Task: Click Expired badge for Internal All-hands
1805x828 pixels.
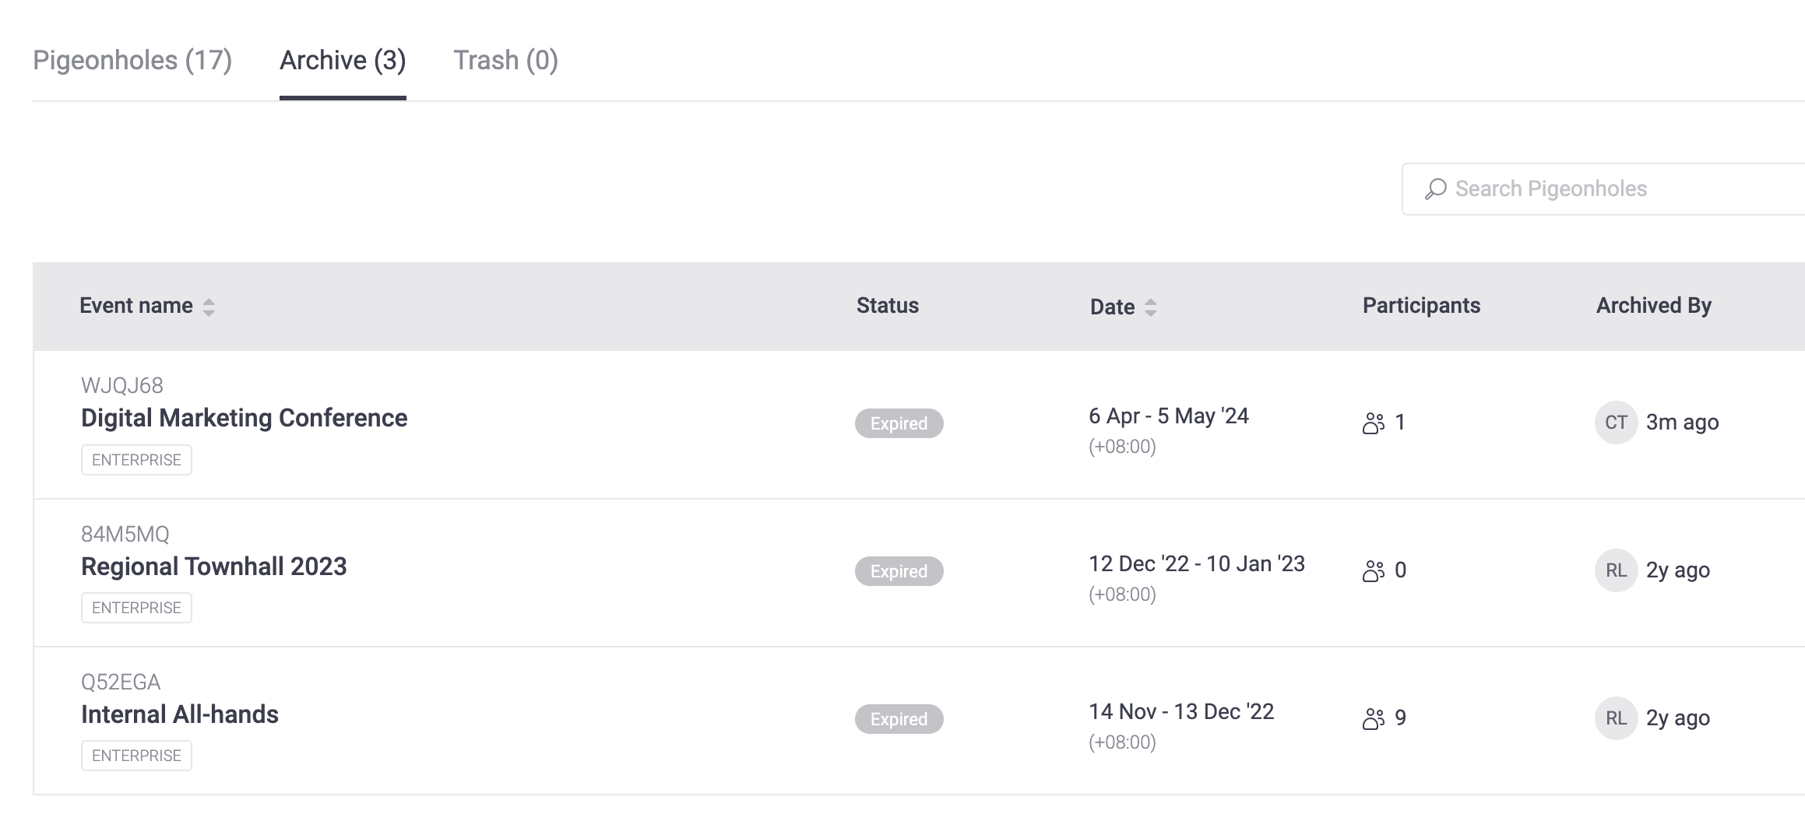Action: tap(899, 719)
